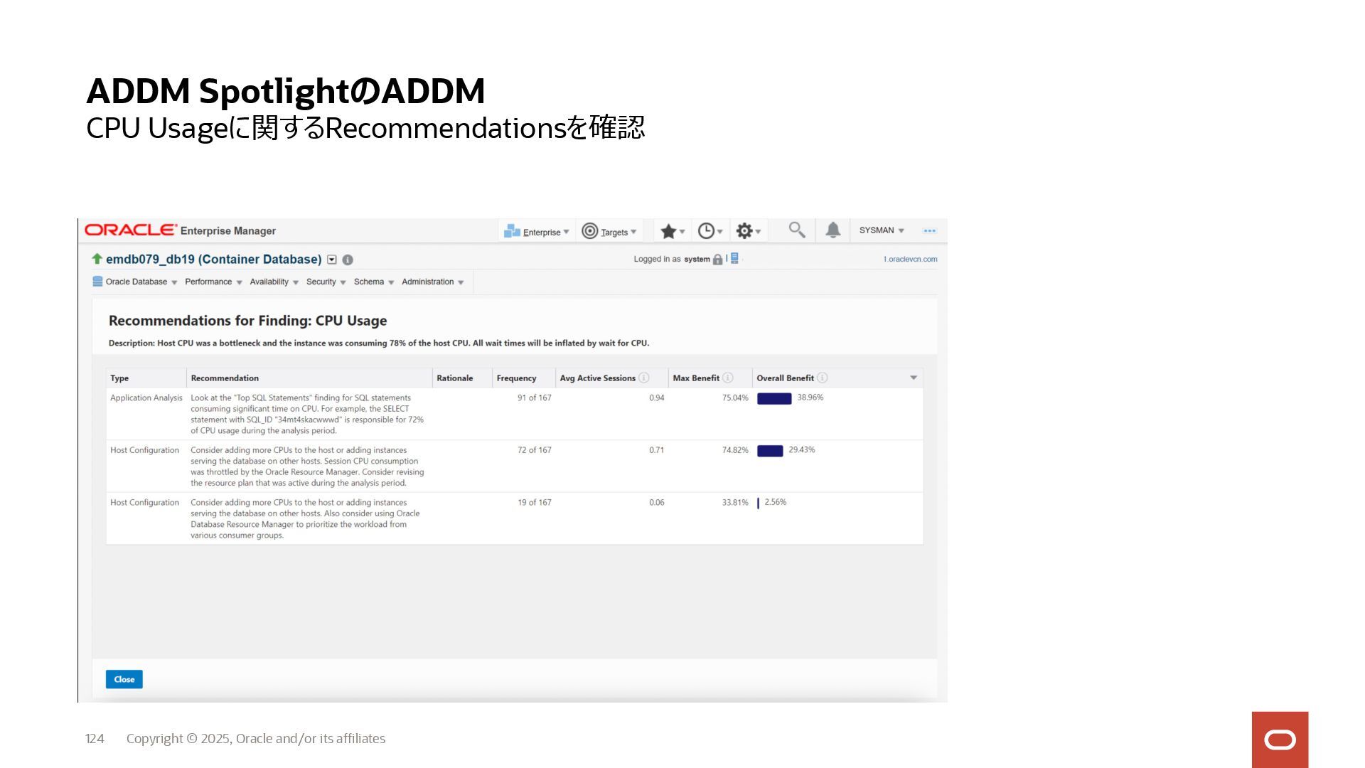This screenshot has width=1365, height=768.
Task: Open the Performance menu
Action: coord(213,282)
